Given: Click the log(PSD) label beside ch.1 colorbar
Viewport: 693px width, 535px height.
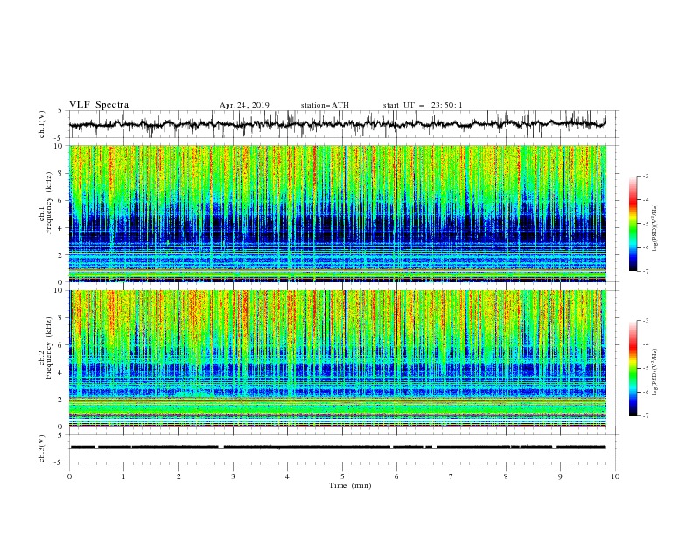Looking at the screenshot, I should 654,228.
